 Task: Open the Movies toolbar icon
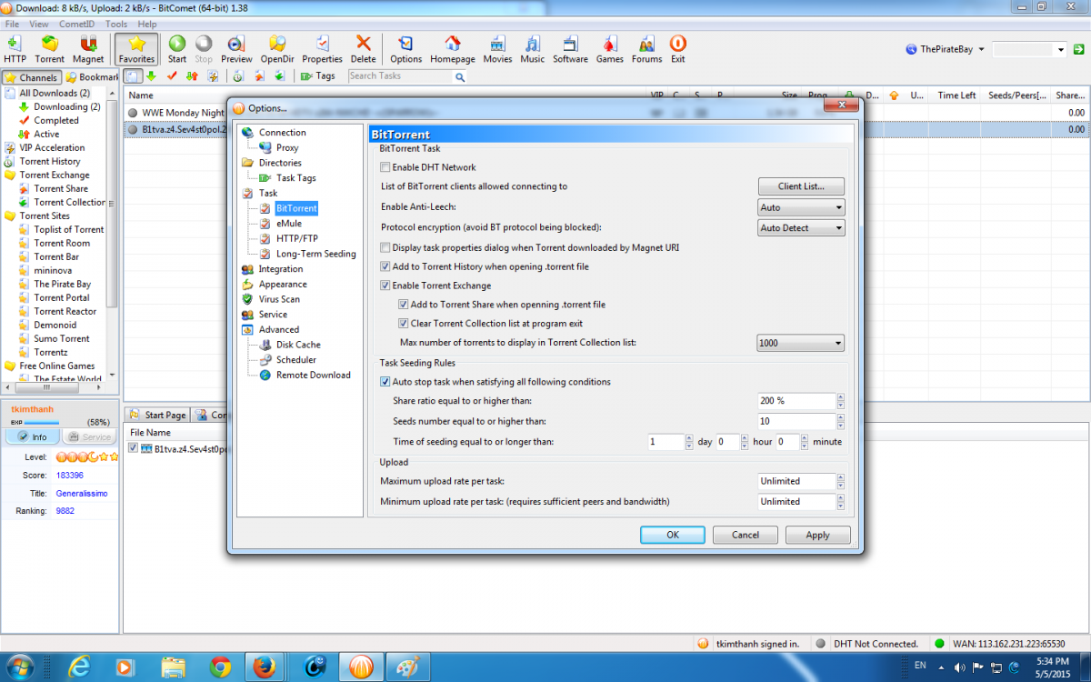[497, 44]
